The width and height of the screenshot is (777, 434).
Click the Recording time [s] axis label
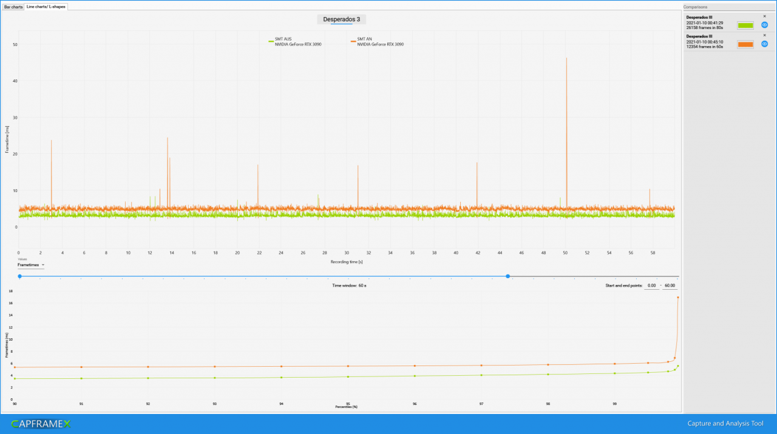[x=347, y=261]
